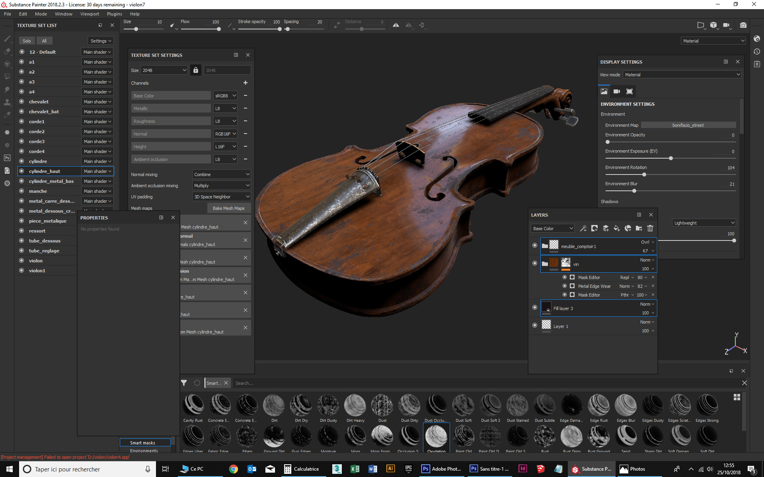This screenshot has height=477, width=764.
Task: Toggle symmetry icon in top toolbar
Action: (x=396, y=25)
